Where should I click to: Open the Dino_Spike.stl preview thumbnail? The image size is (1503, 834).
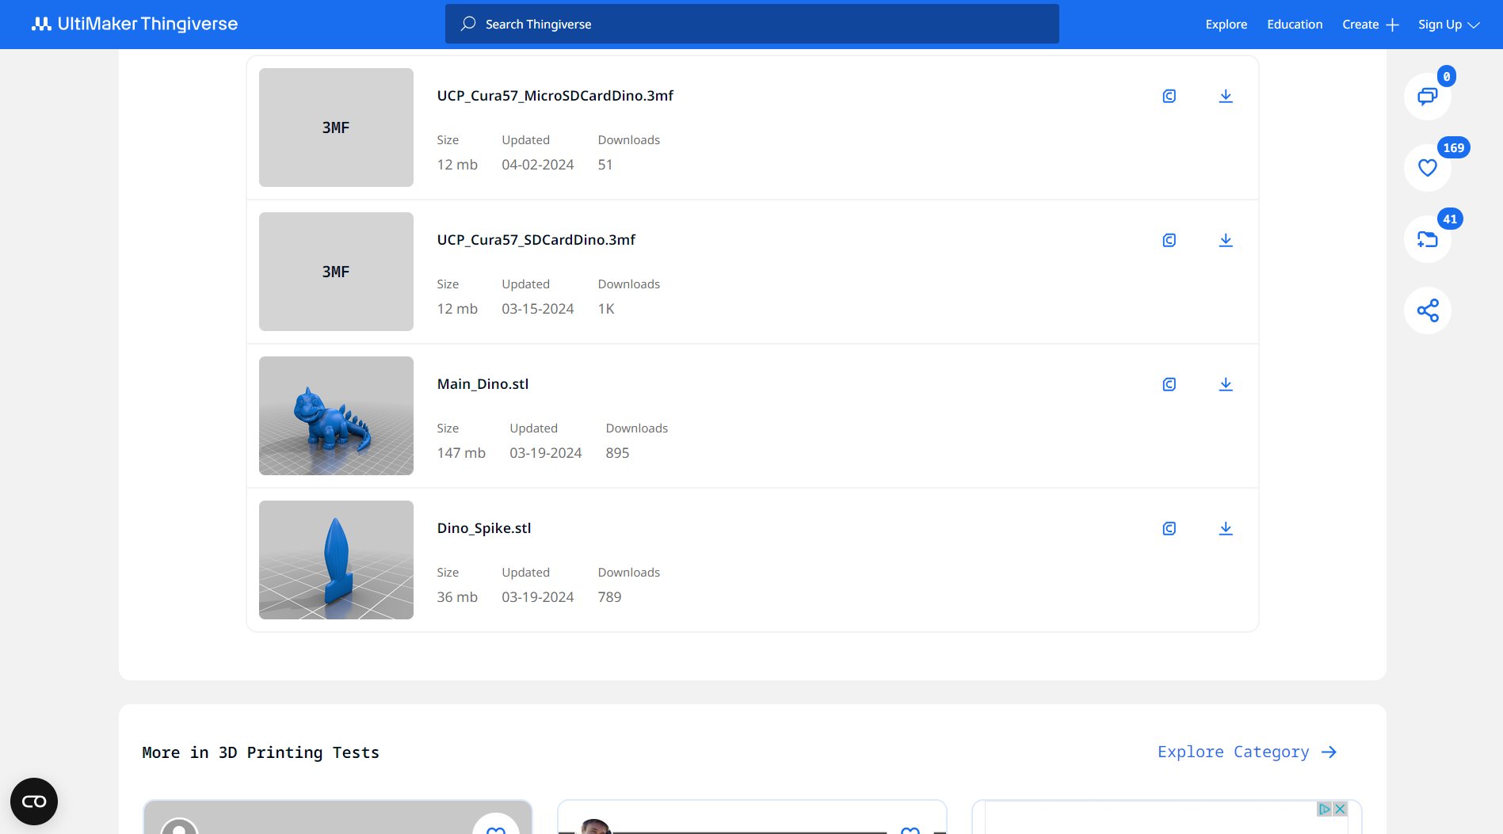click(336, 560)
